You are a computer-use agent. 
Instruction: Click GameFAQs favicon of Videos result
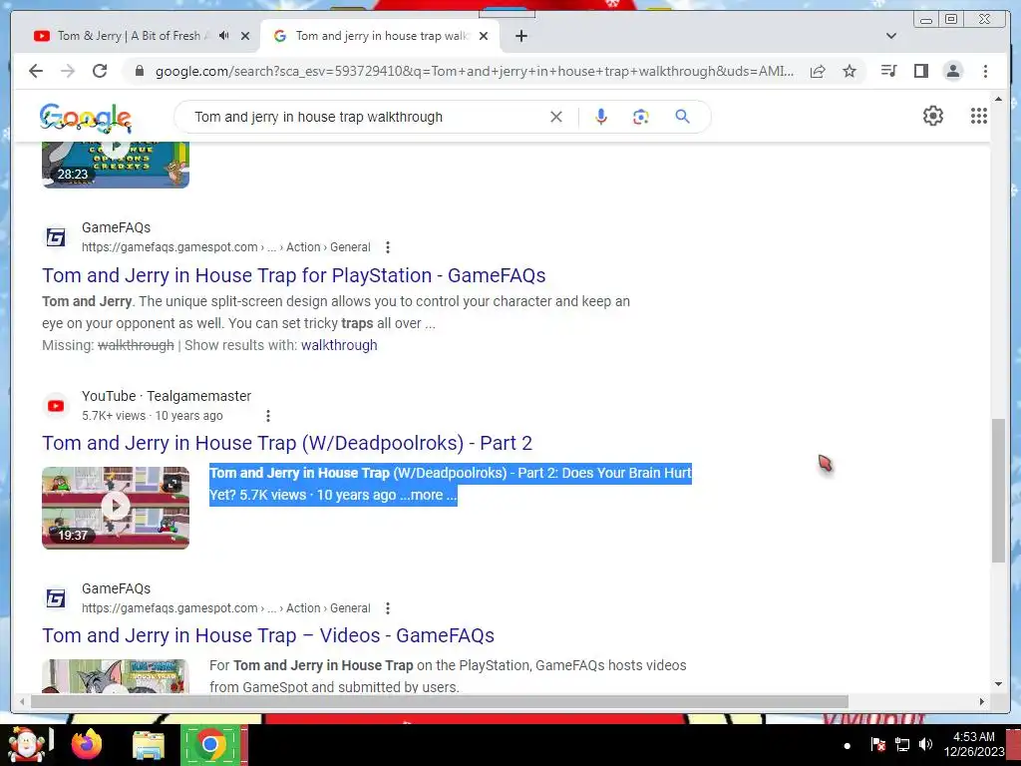(x=56, y=598)
